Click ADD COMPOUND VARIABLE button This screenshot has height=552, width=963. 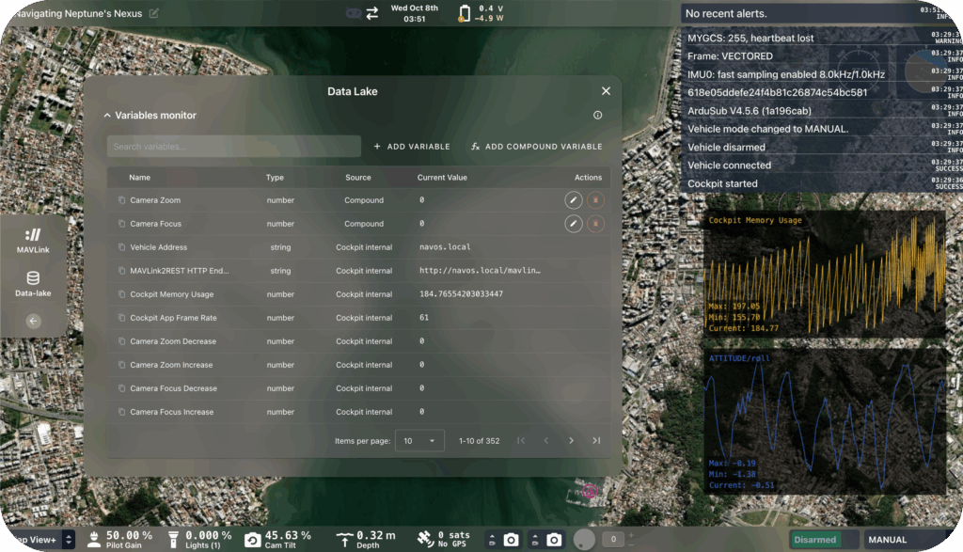536,146
